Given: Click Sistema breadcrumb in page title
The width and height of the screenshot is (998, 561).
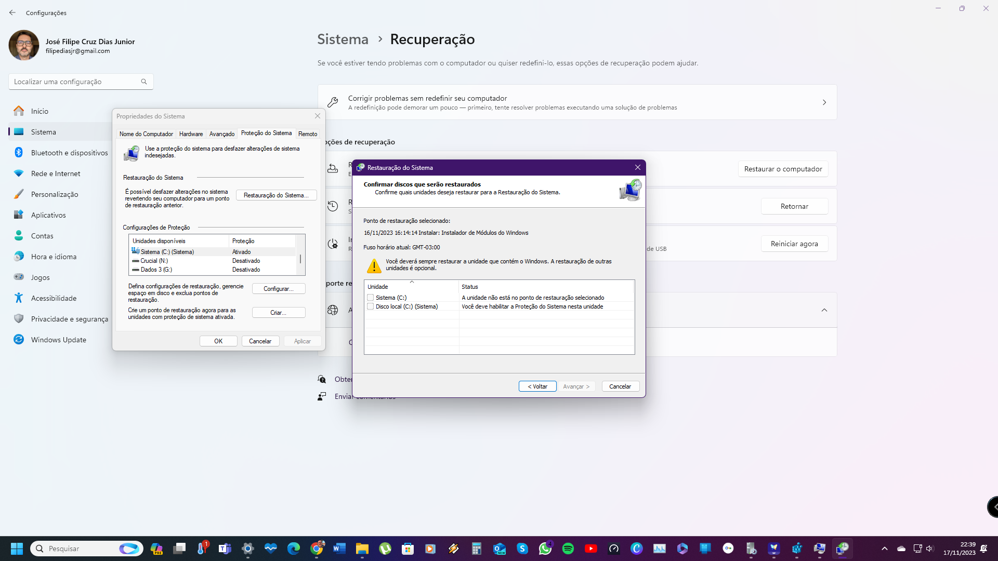Looking at the screenshot, I should coord(343,39).
